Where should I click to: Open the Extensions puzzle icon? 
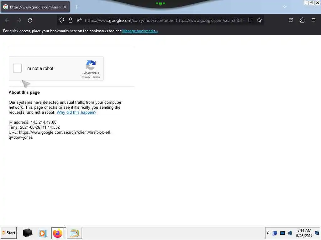tap(302, 20)
